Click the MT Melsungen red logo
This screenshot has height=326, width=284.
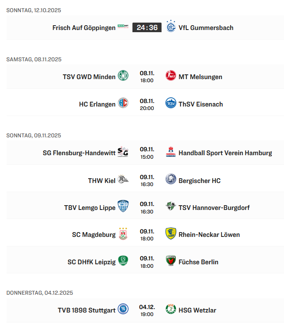[171, 76]
